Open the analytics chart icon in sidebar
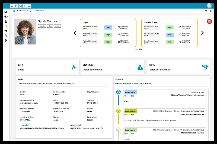 (x=6, y=12)
